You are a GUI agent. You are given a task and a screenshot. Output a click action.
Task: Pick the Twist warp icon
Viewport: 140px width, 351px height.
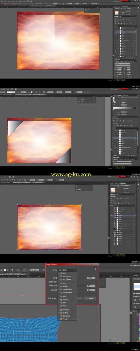point(61,319)
